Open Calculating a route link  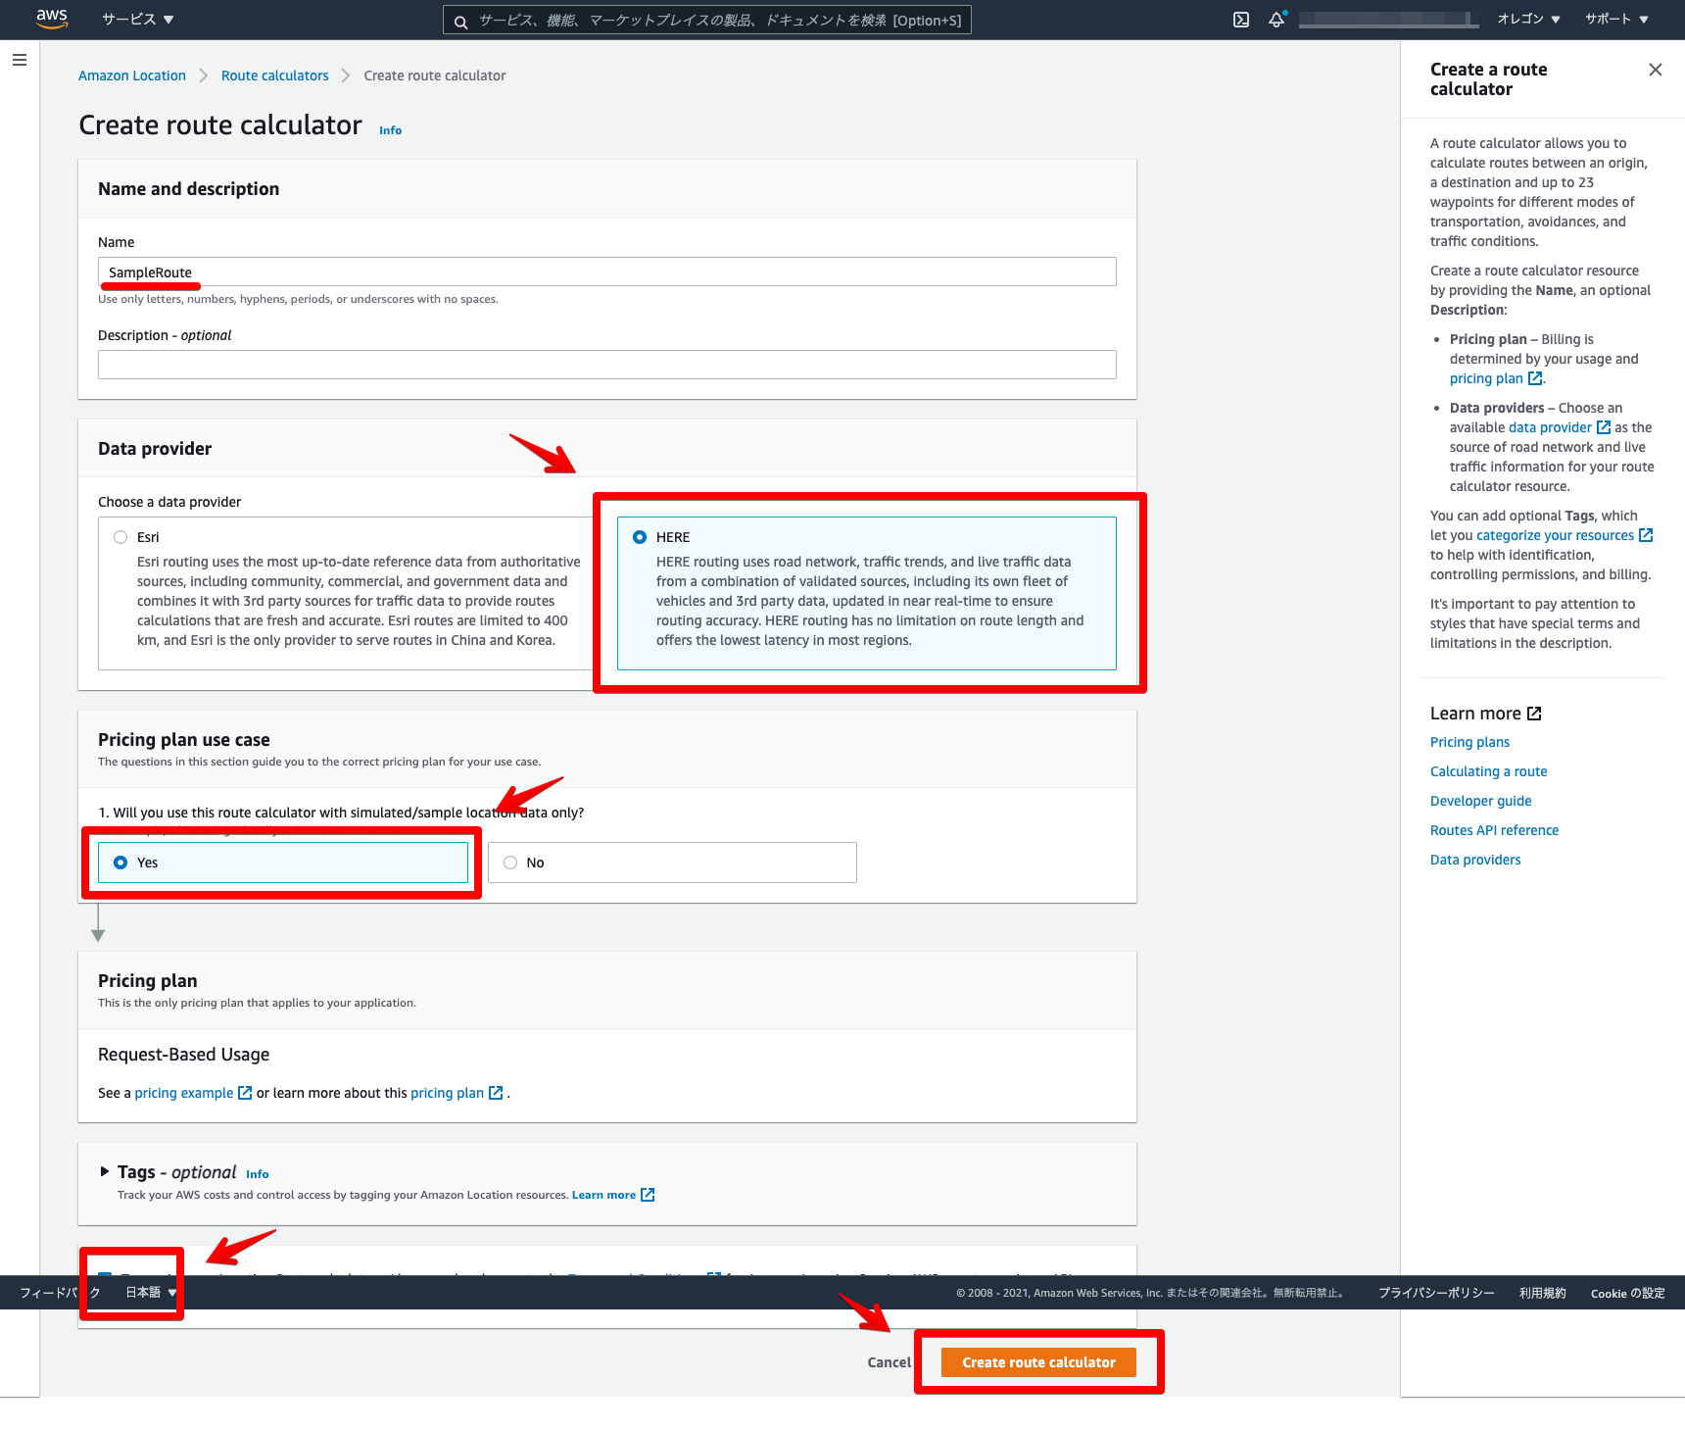(x=1489, y=771)
